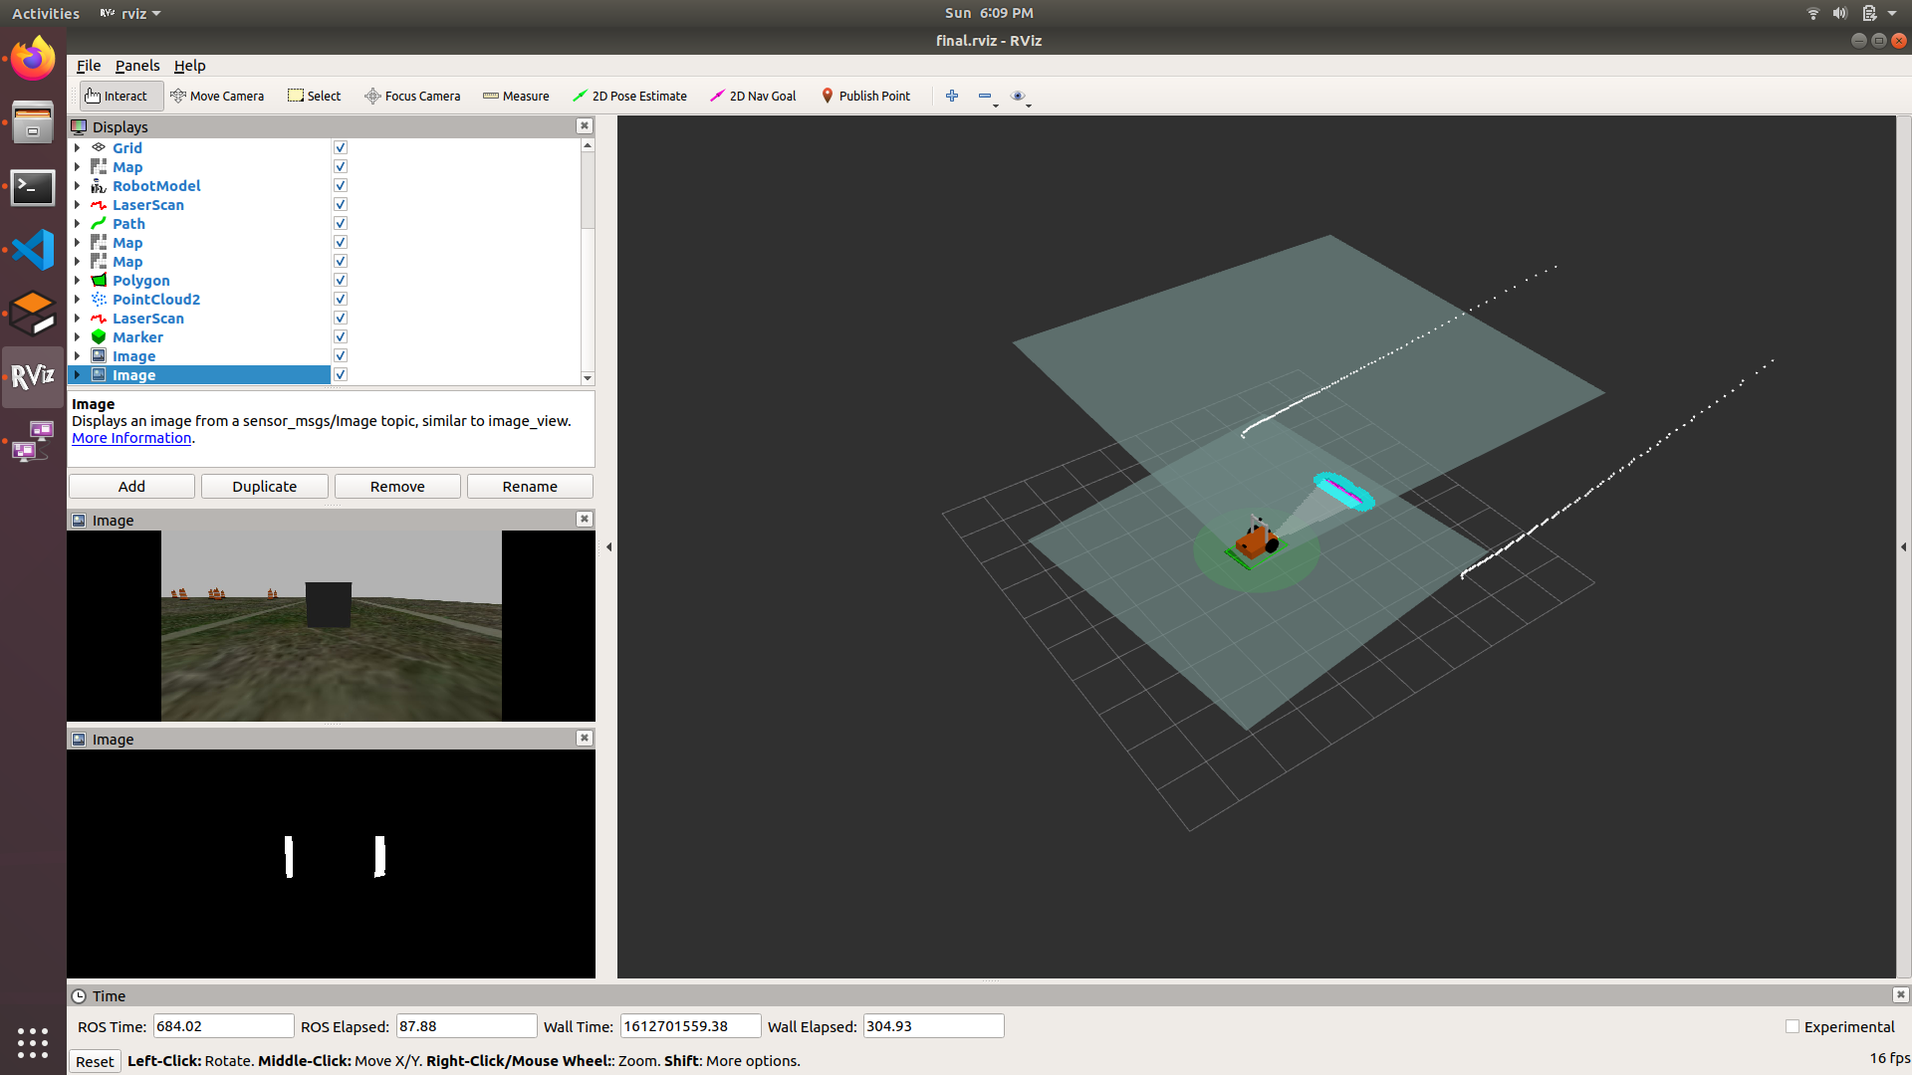Expand the PointCloud2 display entry

coord(79,299)
